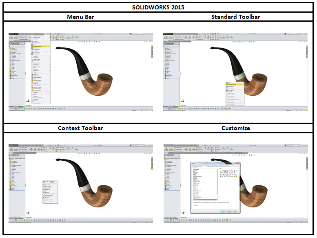This screenshot has width=317, height=238.
Task: Select Origin in the Menu Bar screenshot's feature tree
Action: click(13, 59)
